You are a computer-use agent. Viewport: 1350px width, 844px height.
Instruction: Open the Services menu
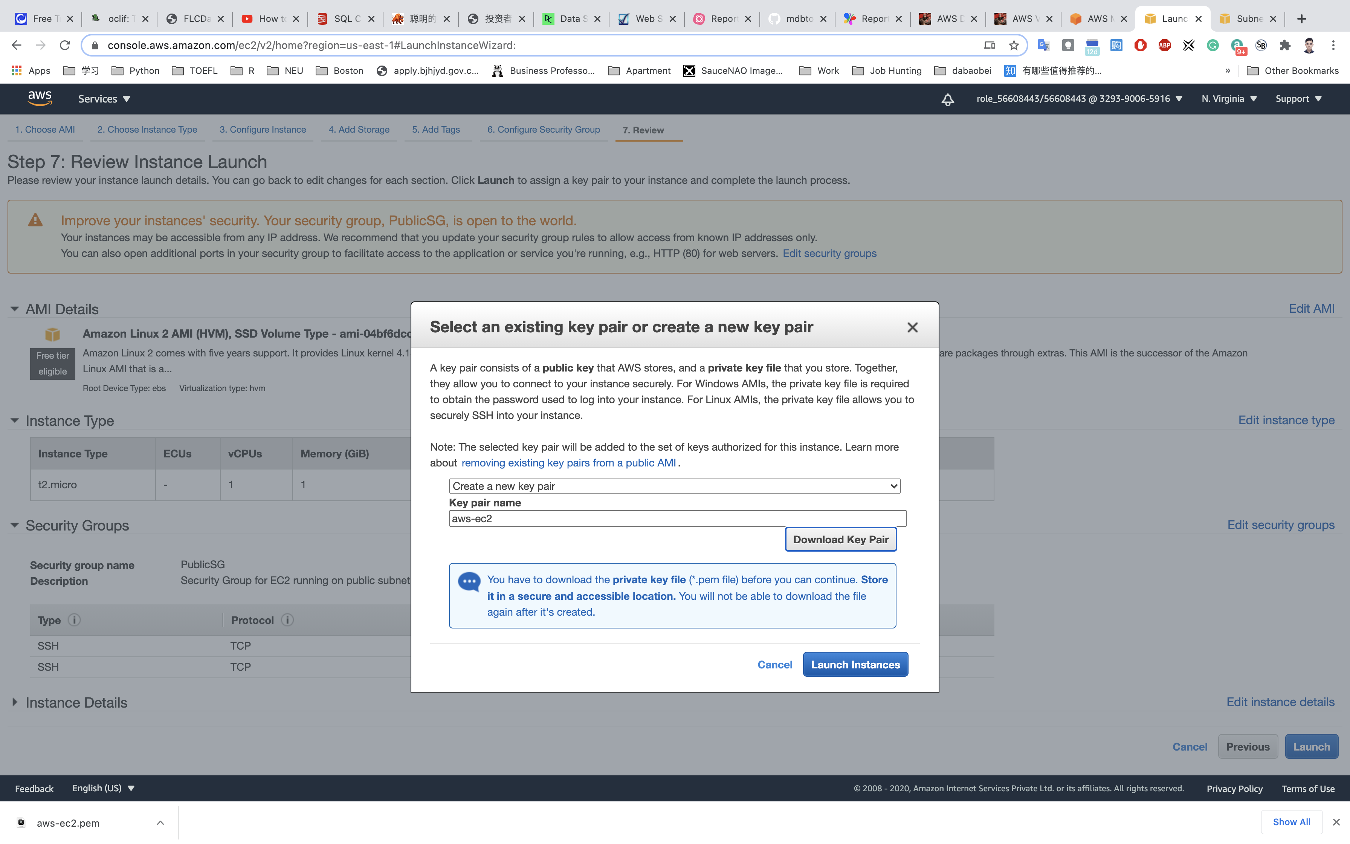click(x=104, y=99)
